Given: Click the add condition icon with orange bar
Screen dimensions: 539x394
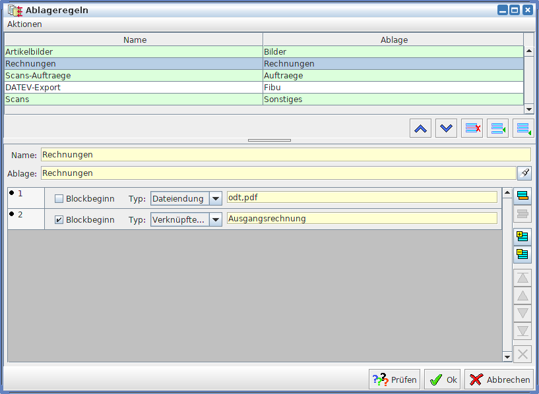Looking at the screenshot, I should [523, 196].
